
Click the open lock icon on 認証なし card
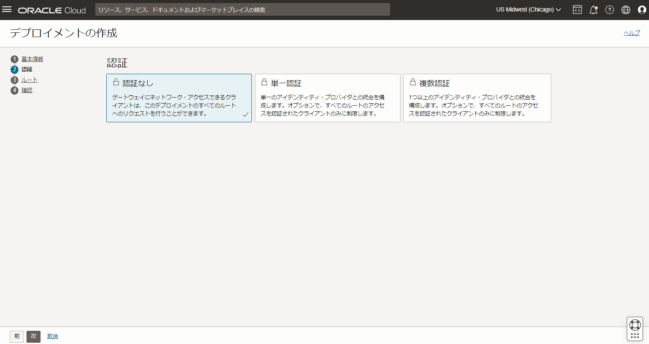click(116, 82)
